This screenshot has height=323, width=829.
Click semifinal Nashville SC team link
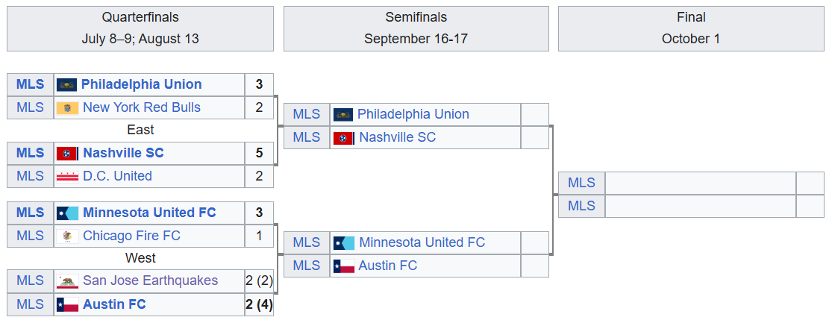(397, 137)
